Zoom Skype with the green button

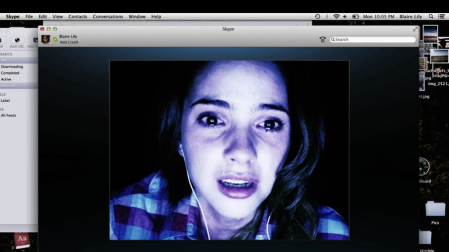55,29
